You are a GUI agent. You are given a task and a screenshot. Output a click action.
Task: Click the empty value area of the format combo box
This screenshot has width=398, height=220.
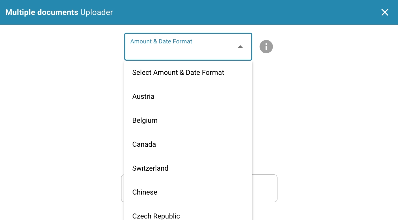180,52
